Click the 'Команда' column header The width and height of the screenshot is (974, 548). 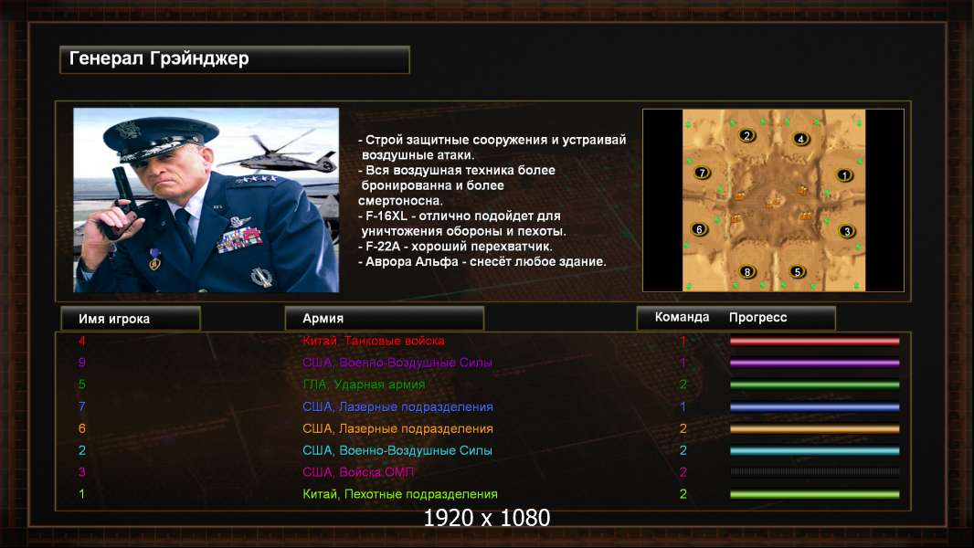[x=682, y=317]
